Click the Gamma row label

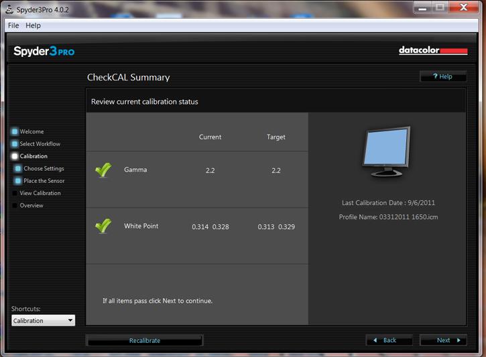(135, 169)
